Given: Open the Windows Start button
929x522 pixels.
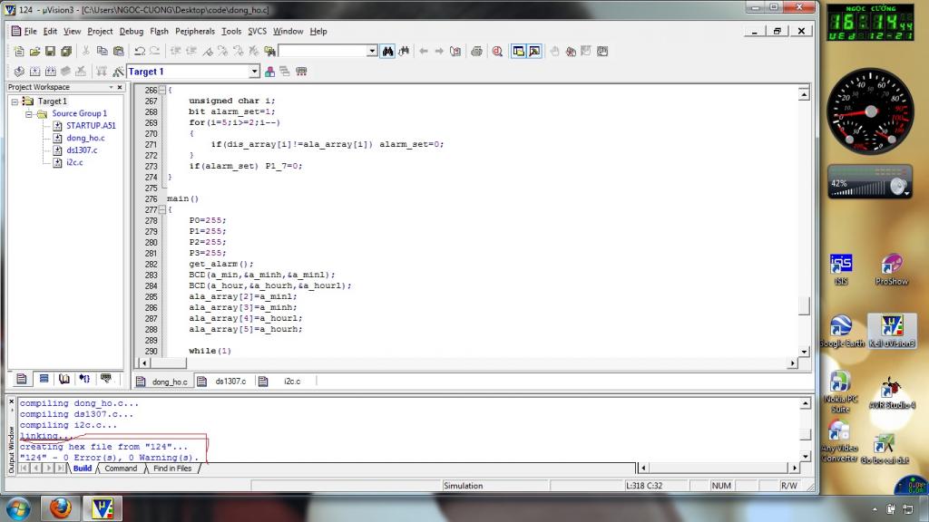Looking at the screenshot, I should [x=18, y=509].
